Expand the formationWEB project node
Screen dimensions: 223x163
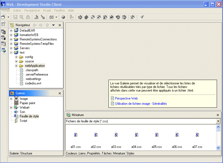(11, 35)
